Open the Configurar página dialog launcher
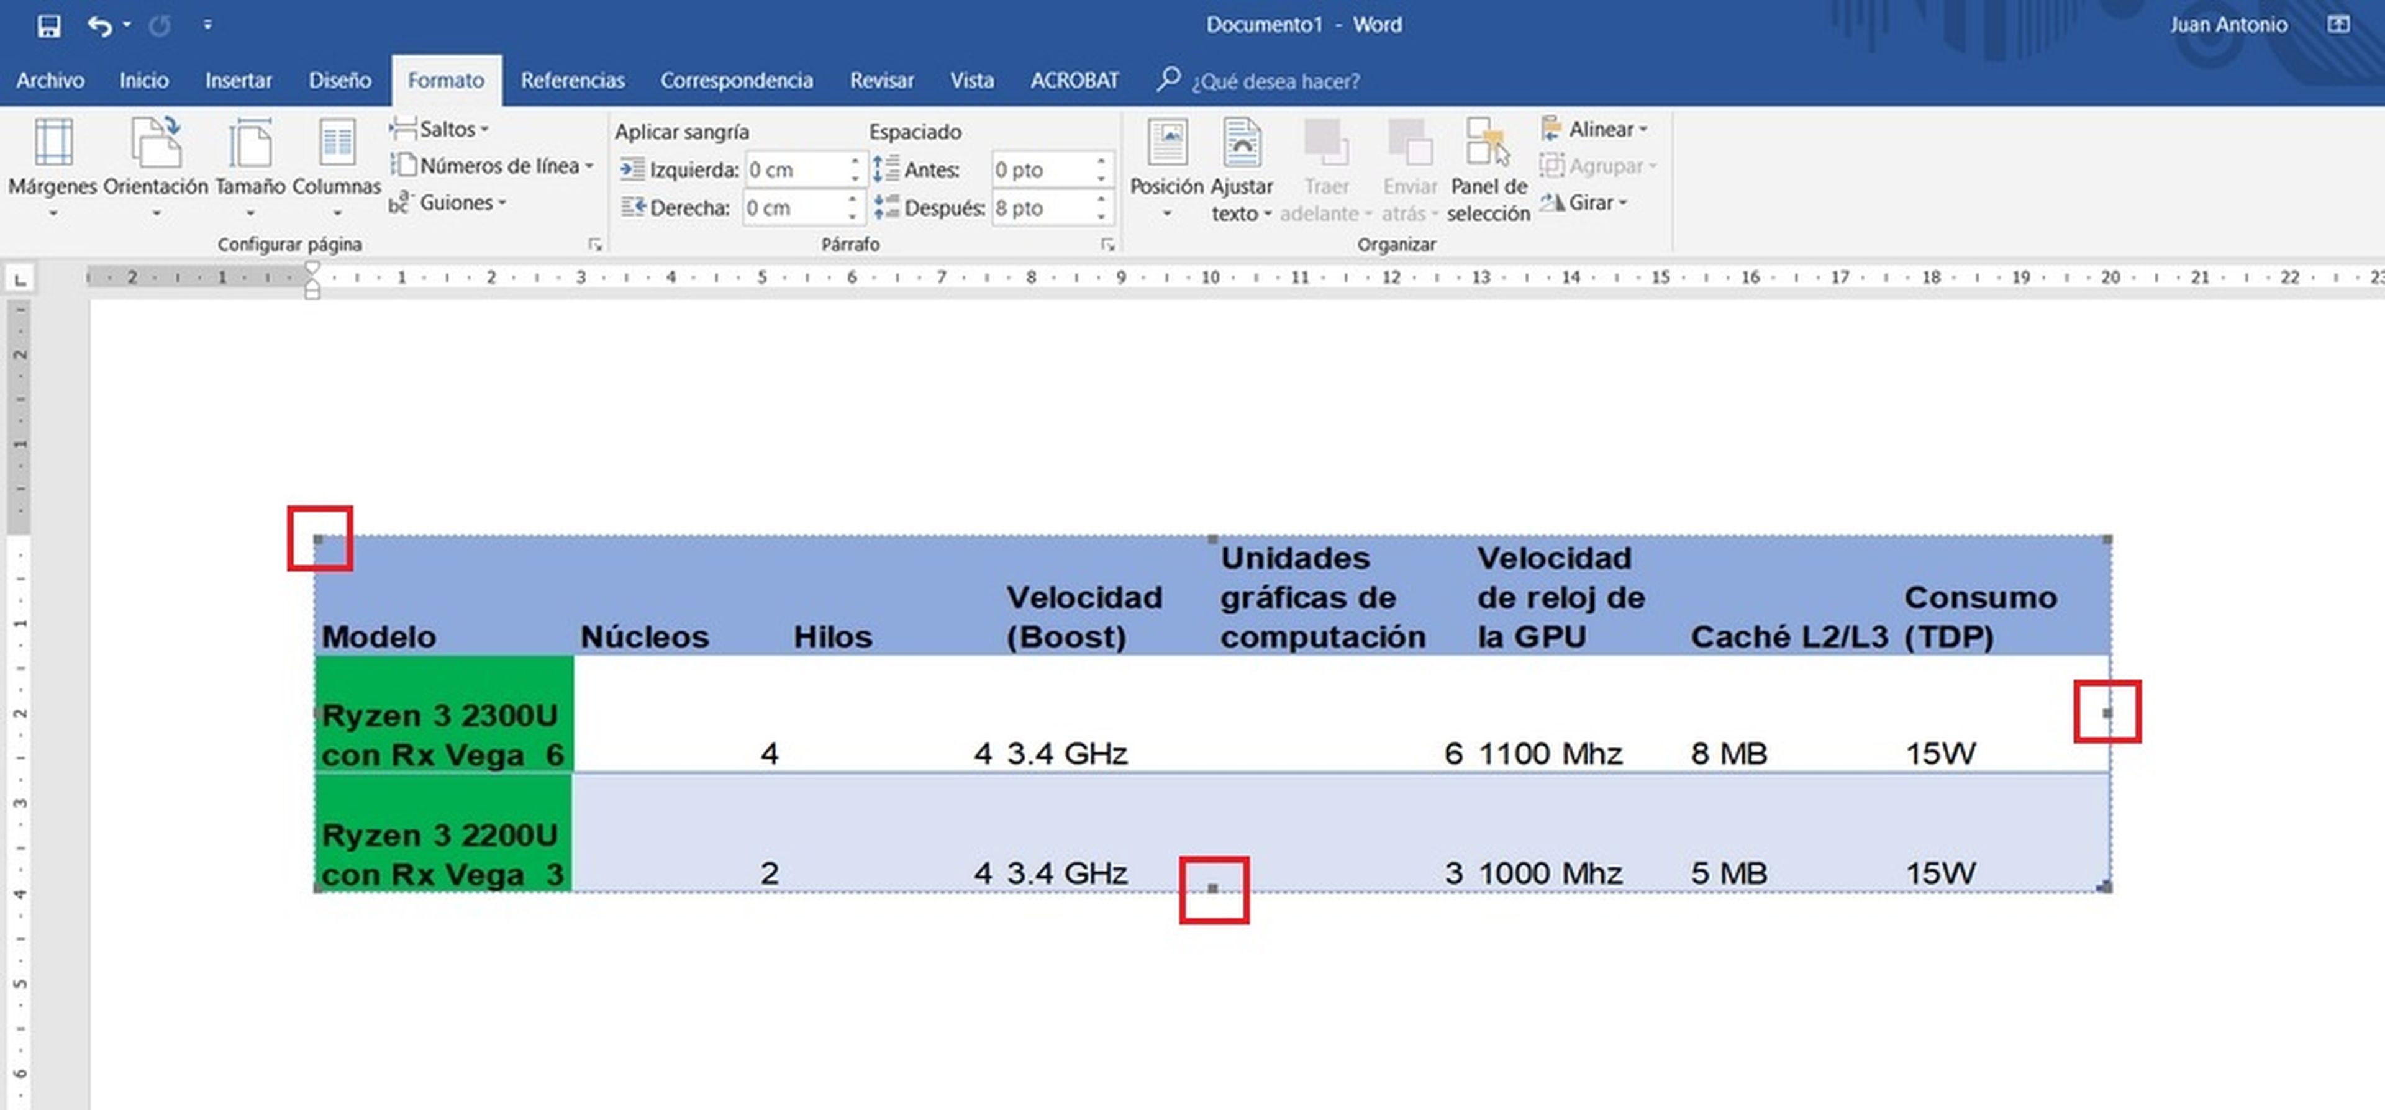 point(594,245)
